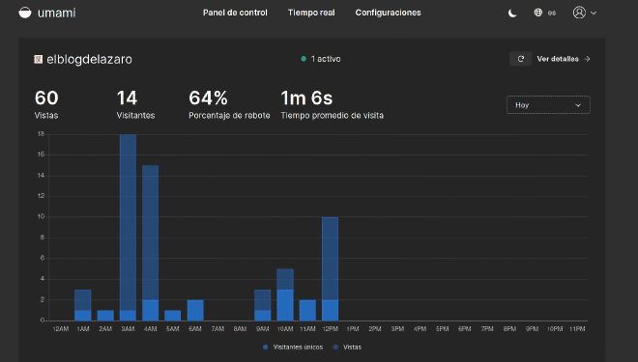
Task: Open the Configuraciones menu item
Action: [388, 13]
